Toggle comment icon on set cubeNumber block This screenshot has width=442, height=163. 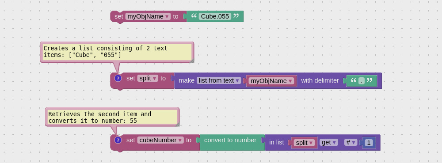click(118, 140)
